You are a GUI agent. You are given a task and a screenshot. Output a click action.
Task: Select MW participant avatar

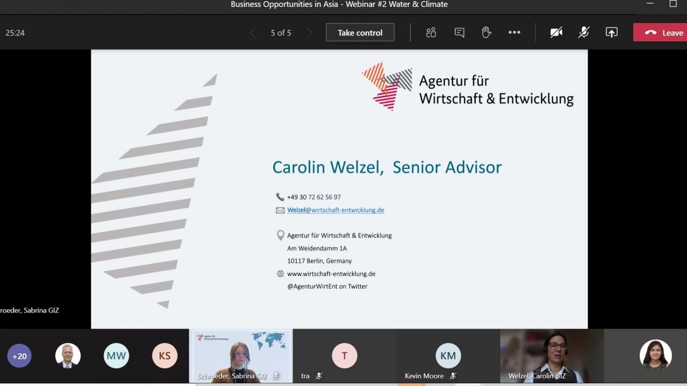tap(116, 355)
